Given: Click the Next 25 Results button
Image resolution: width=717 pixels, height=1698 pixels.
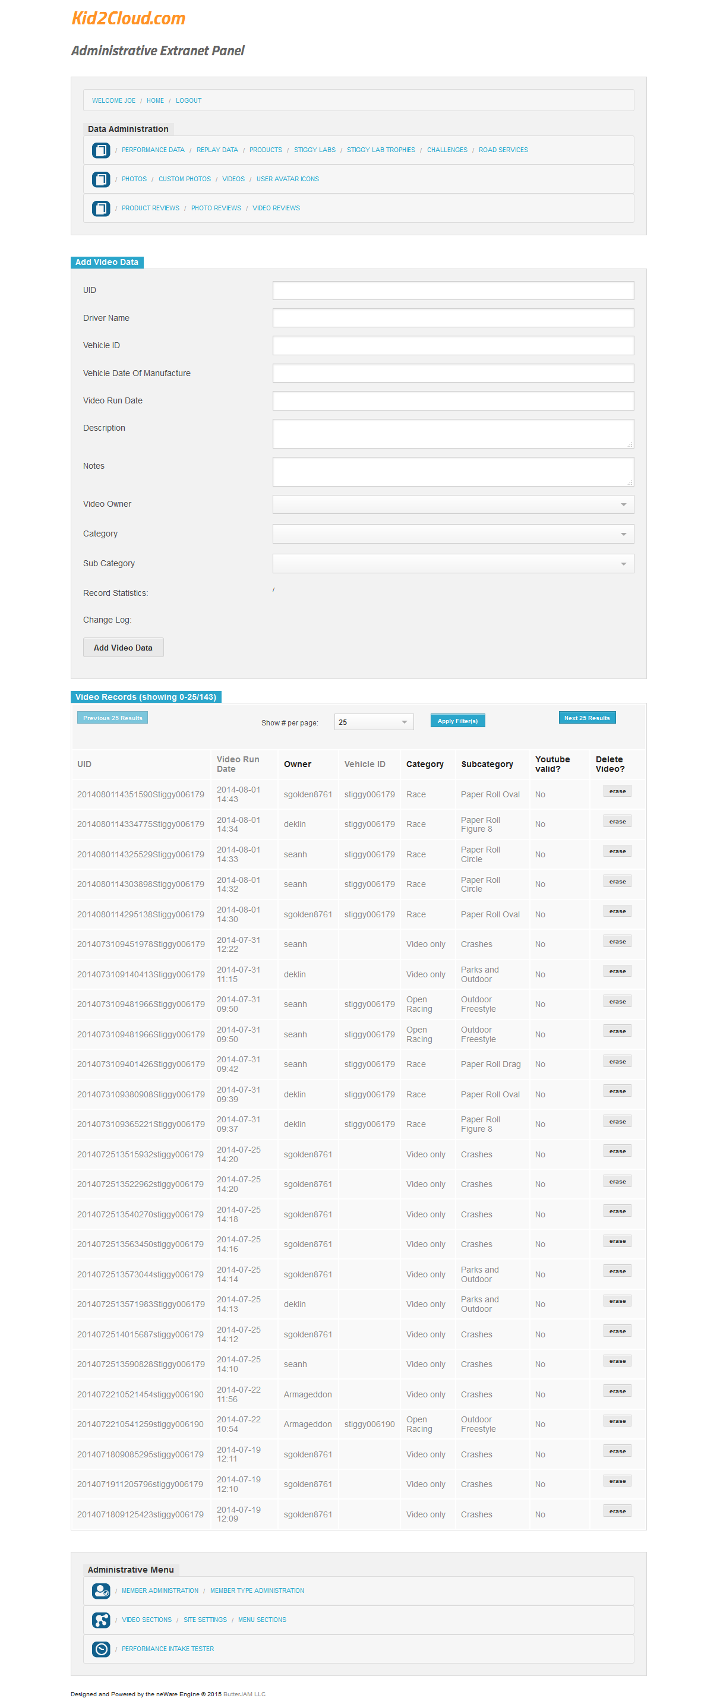Looking at the screenshot, I should pos(586,718).
